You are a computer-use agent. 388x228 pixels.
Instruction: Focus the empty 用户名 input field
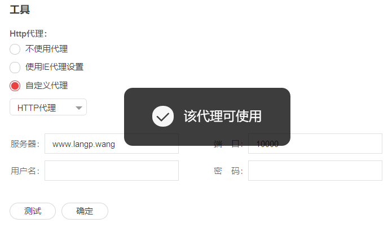tap(112, 171)
